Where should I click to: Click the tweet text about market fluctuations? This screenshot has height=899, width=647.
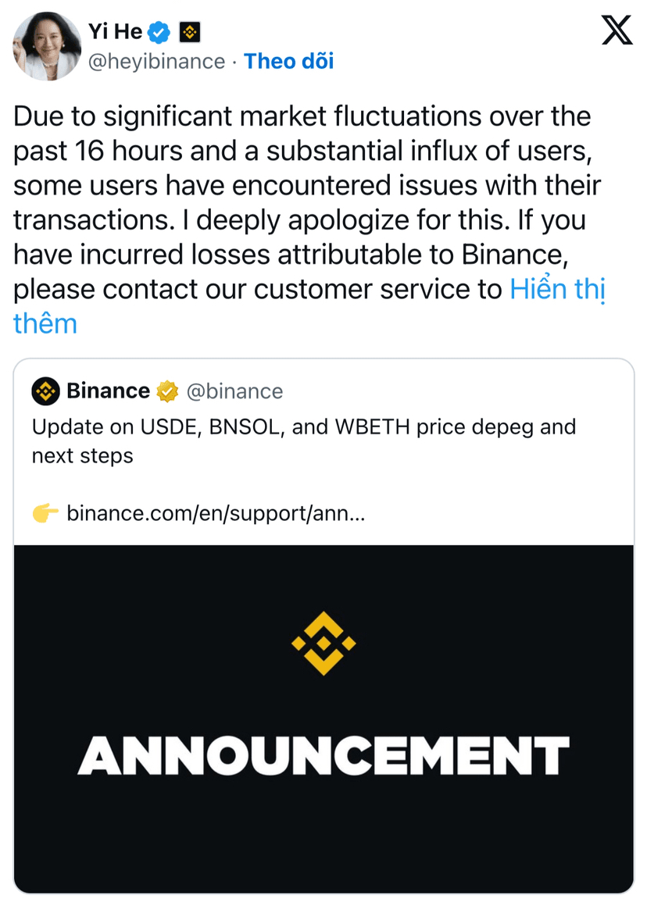302,117
